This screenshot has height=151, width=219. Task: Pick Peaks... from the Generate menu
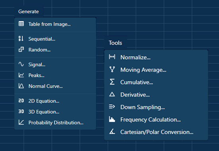click(x=55, y=75)
